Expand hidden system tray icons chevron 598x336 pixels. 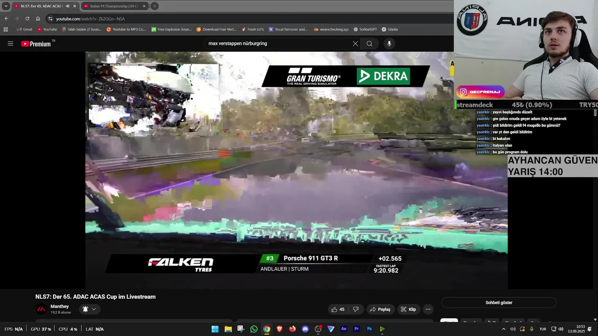(503, 329)
